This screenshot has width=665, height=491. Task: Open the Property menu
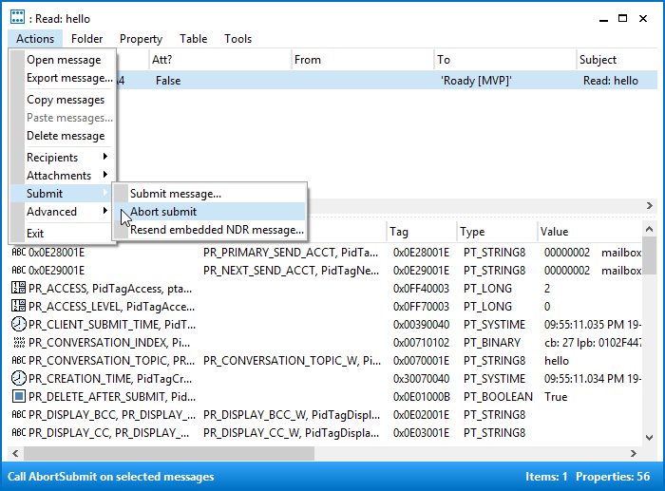[x=141, y=39]
